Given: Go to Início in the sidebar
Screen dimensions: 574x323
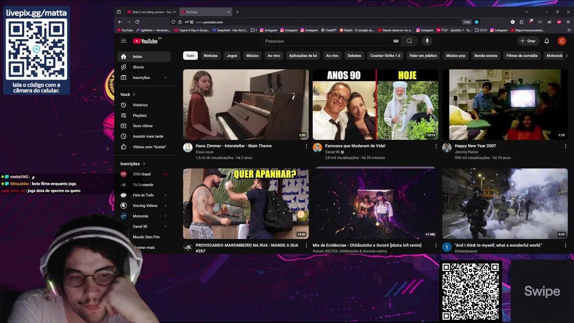Looking at the screenshot, I should pos(144,57).
